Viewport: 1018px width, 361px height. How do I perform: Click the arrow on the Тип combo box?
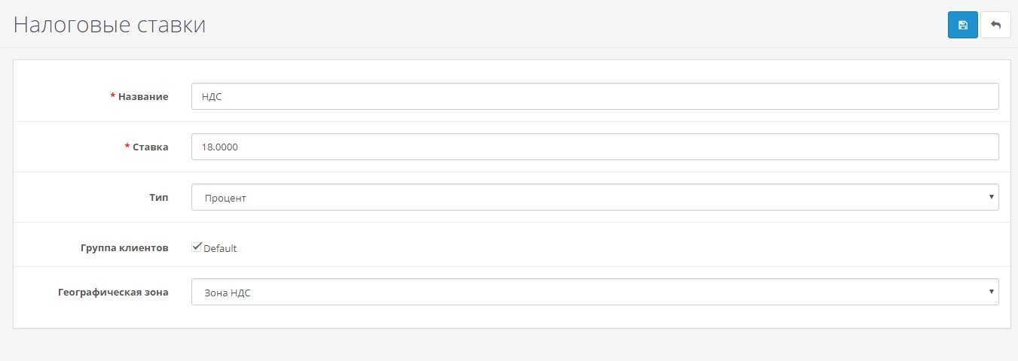click(x=991, y=197)
